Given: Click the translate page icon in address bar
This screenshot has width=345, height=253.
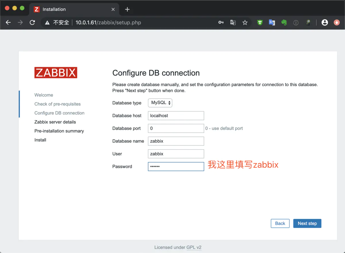Looking at the screenshot, I should point(233,22).
